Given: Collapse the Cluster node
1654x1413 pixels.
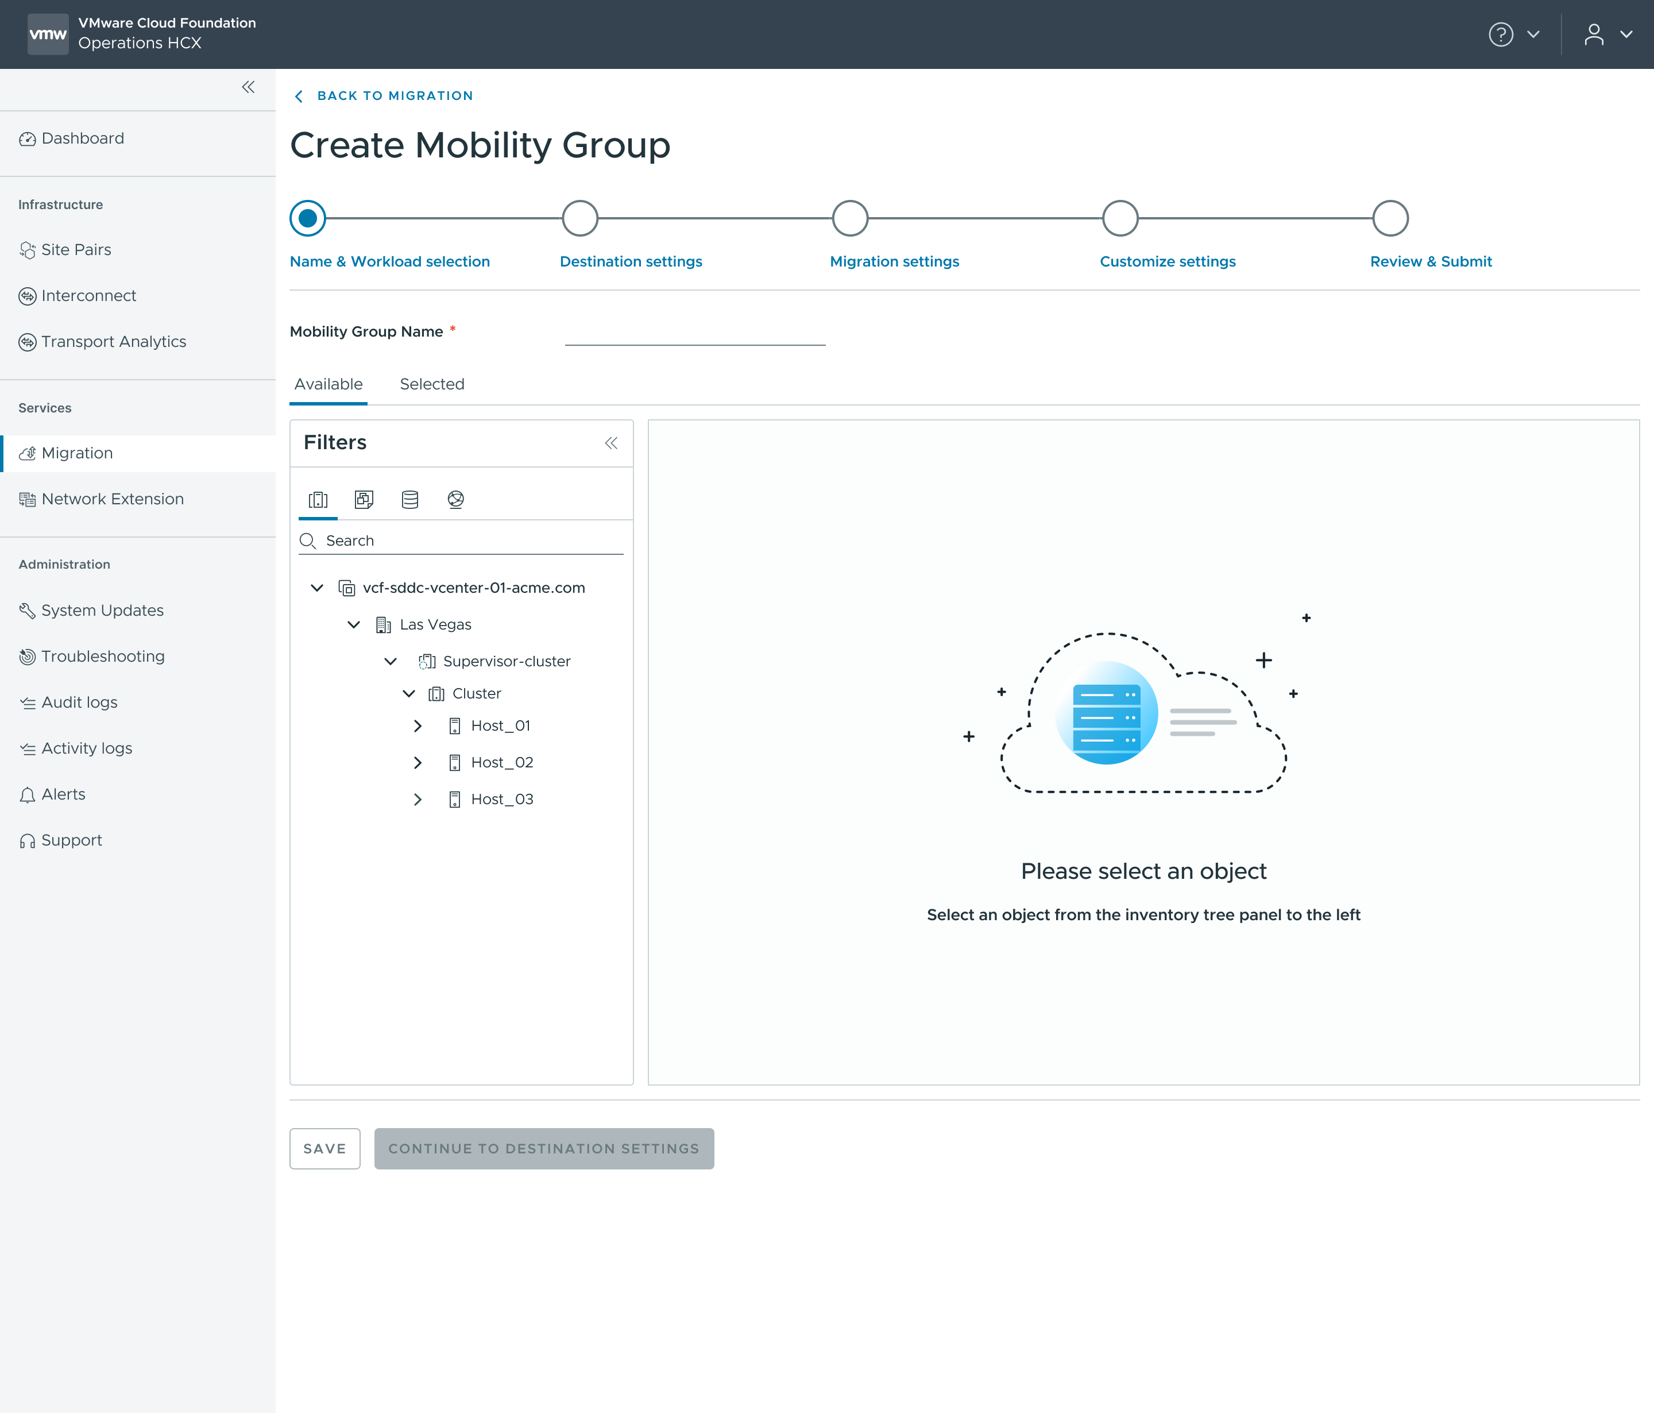Looking at the screenshot, I should coord(409,694).
